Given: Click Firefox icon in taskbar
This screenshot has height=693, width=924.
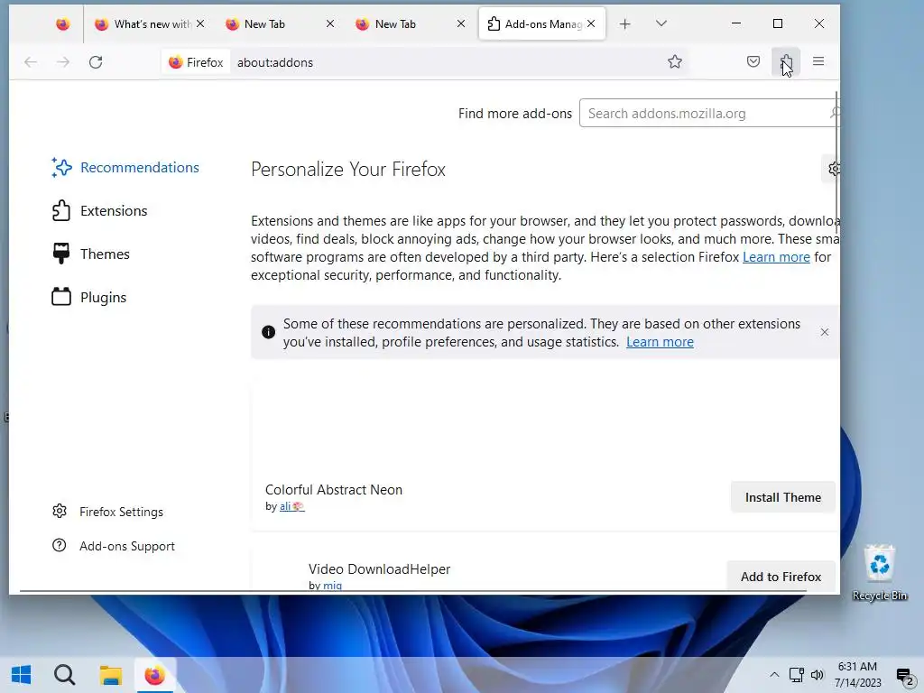Looking at the screenshot, I should [155, 675].
